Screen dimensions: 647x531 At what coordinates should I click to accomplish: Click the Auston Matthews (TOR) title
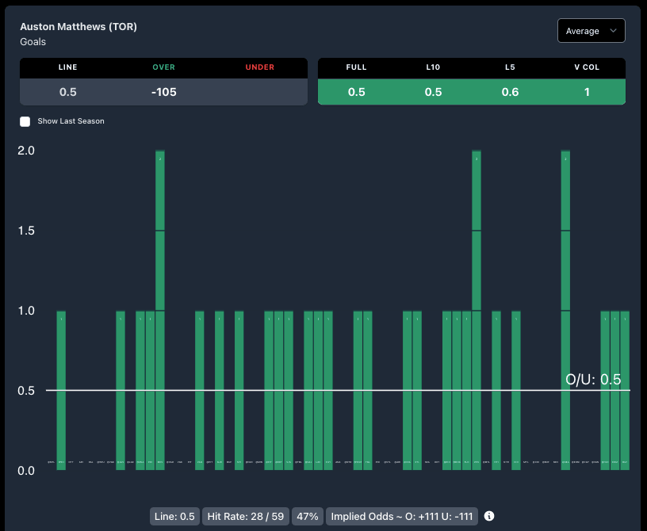pyautogui.click(x=78, y=27)
